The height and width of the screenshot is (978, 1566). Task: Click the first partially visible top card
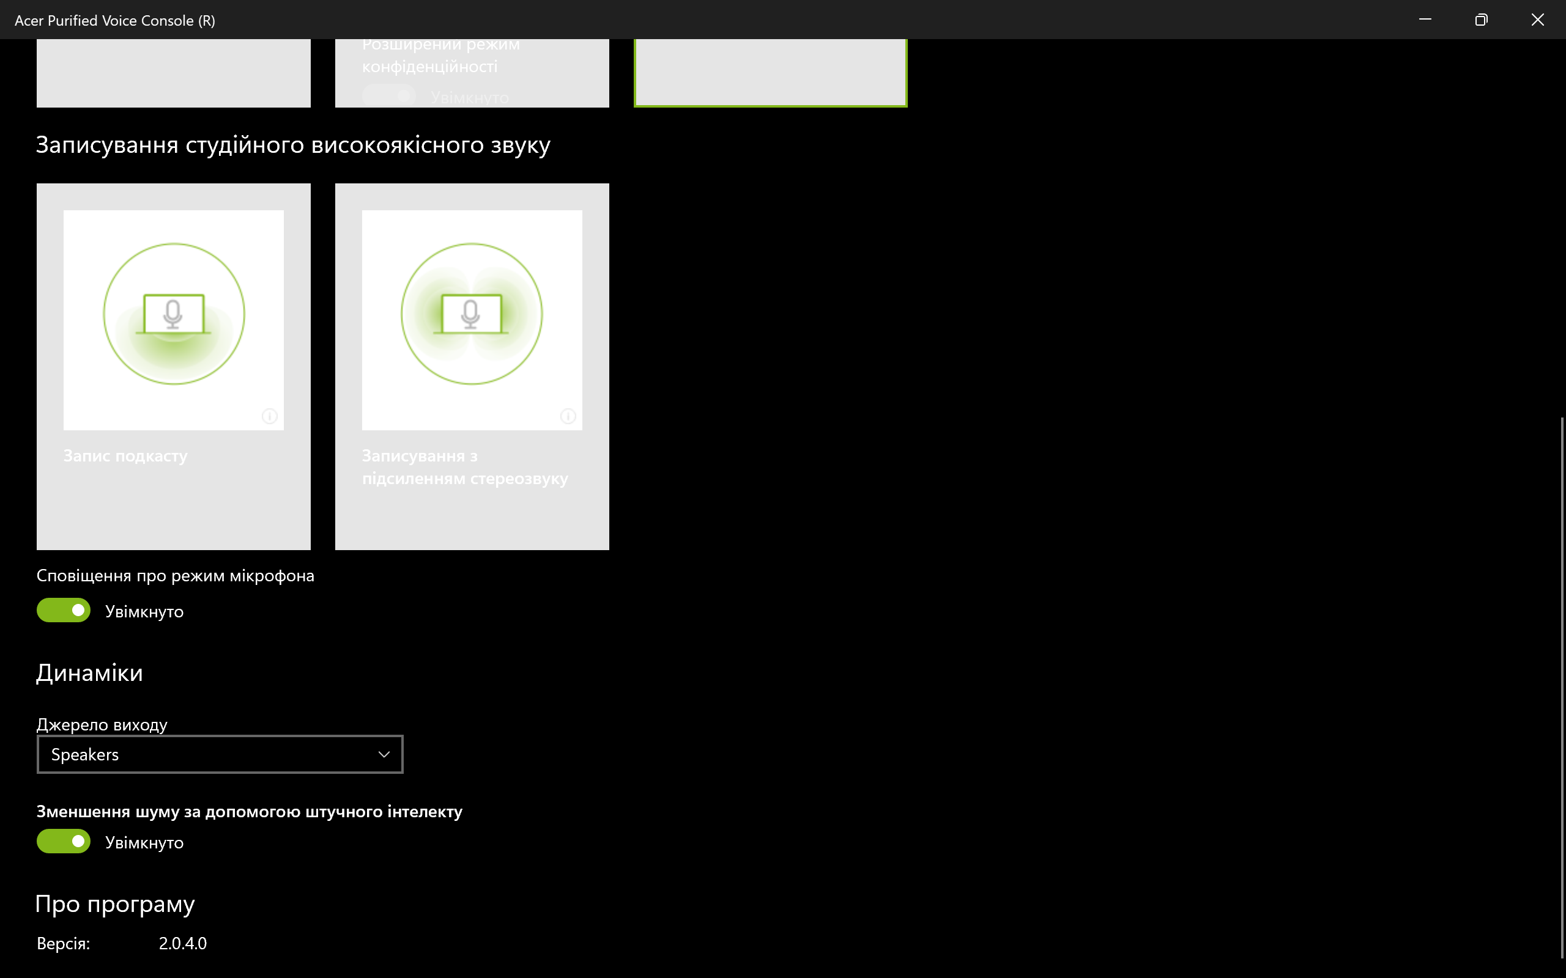click(174, 73)
